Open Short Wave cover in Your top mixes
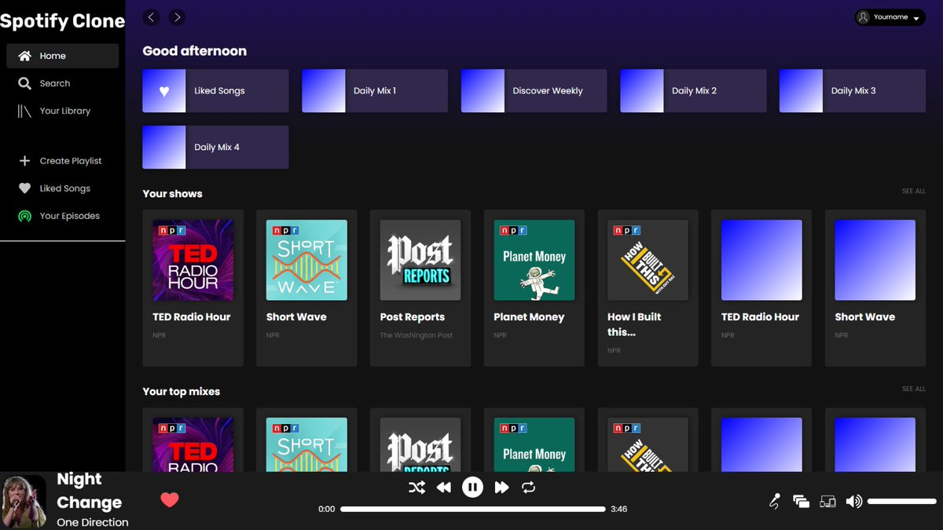943x530 pixels. (x=306, y=444)
